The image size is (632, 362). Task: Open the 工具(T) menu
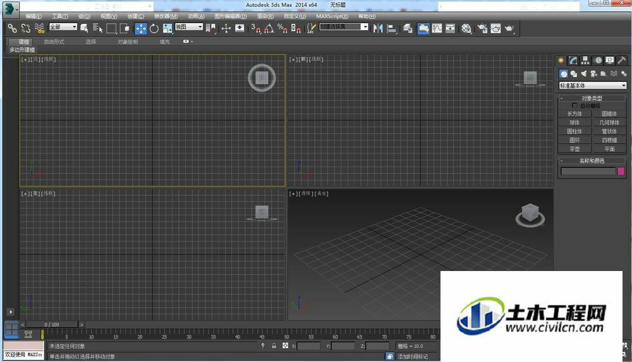coord(59,16)
